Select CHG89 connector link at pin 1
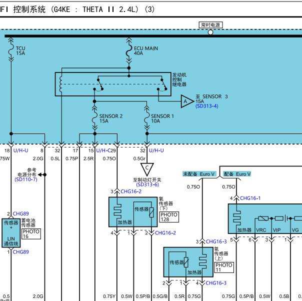This screenshot has height=301, width=302. [x=21, y=252]
